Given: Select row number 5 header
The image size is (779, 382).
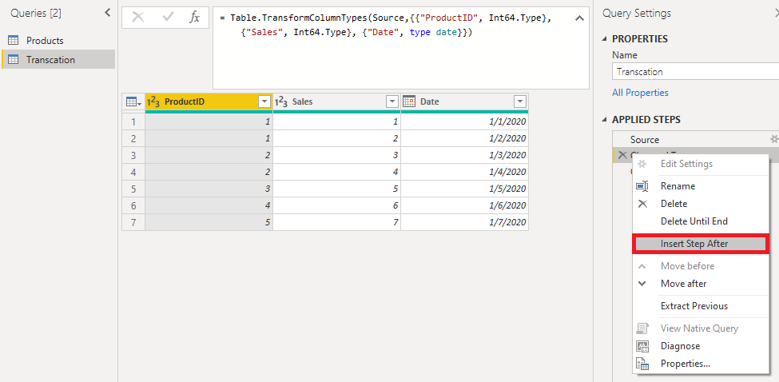Looking at the screenshot, I should coord(133,189).
